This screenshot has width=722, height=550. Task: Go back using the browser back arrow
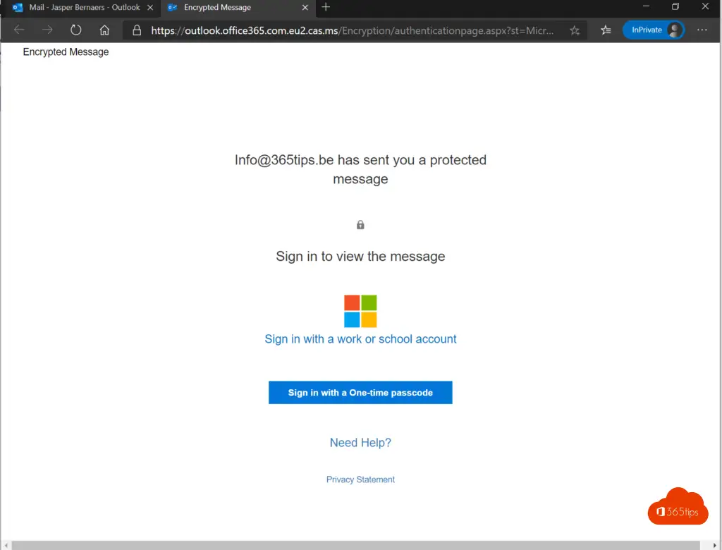pos(19,30)
